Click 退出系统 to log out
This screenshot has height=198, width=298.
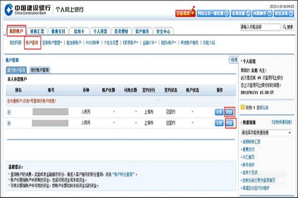click(x=284, y=13)
